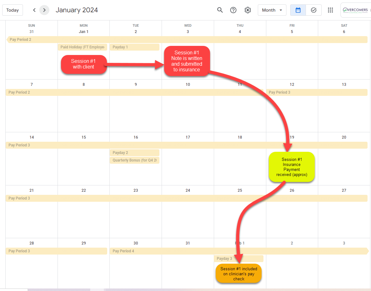
Task: Open Pay Period 3 event on Jan 14 week
Action: pos(186,145)
